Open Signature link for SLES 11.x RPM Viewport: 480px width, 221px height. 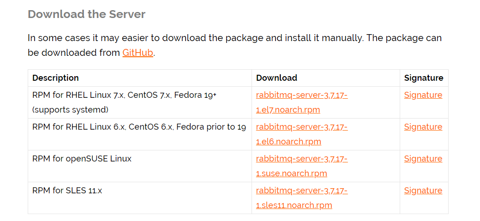(x=423, y=191)
